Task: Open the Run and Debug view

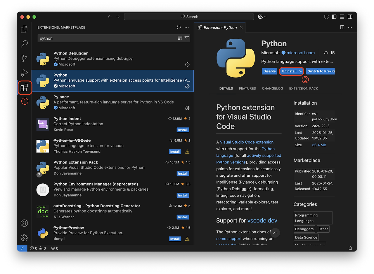Action: [x=24, y=73]
